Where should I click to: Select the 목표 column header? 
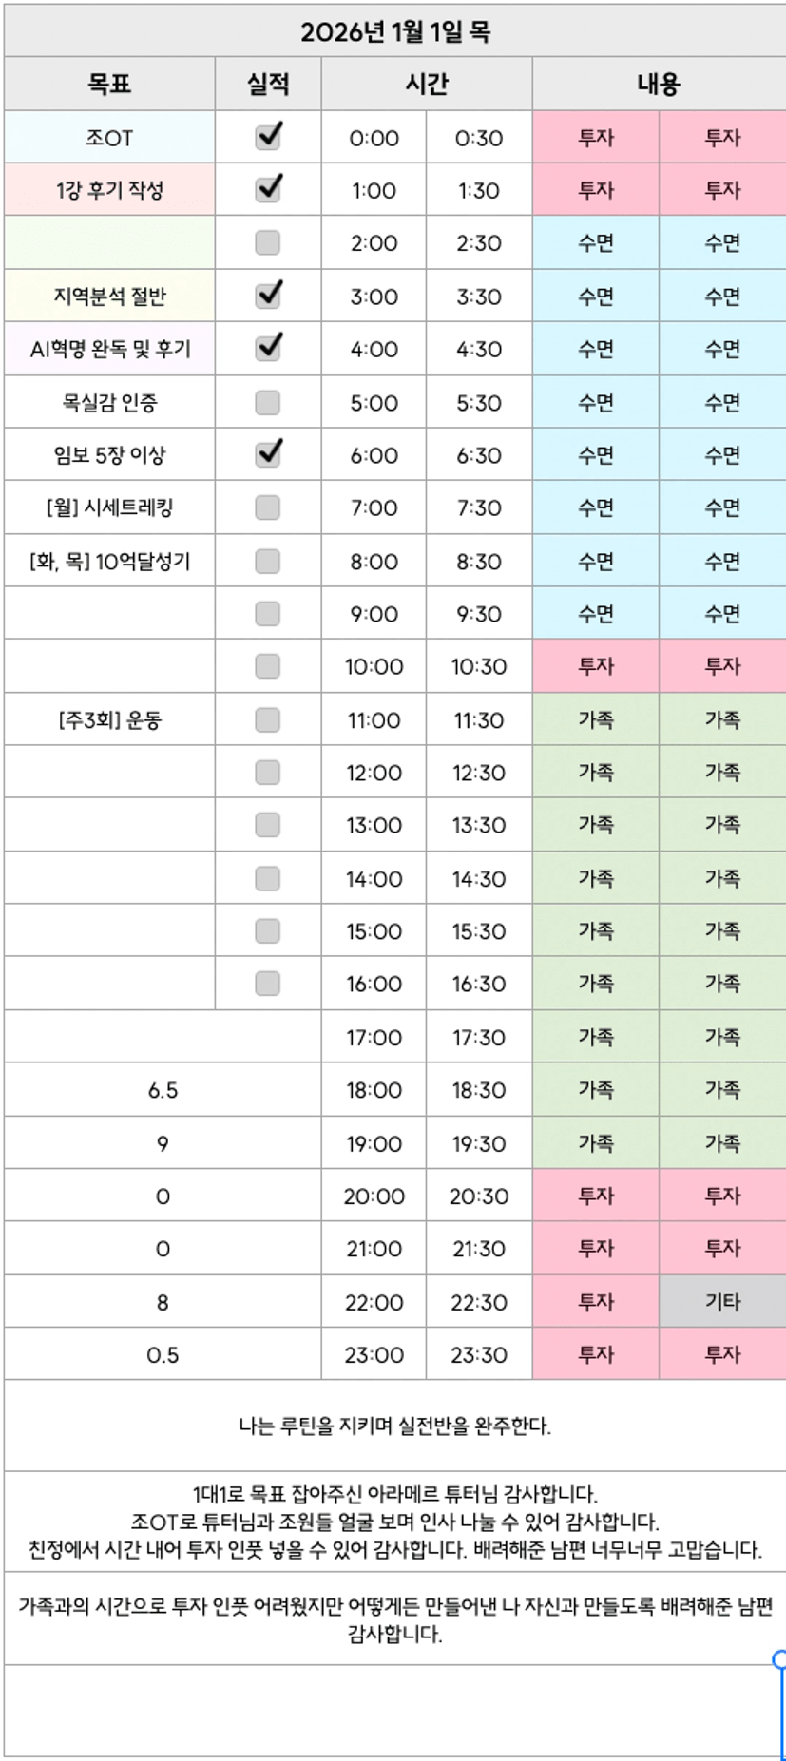109,85
